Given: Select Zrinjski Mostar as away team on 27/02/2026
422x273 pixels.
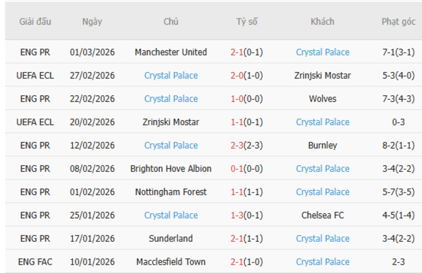Looking at the screenshot, I should click(x=323, y=76).
